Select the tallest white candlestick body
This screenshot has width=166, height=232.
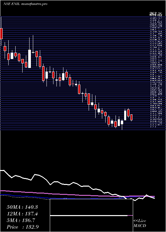point(30,59)
